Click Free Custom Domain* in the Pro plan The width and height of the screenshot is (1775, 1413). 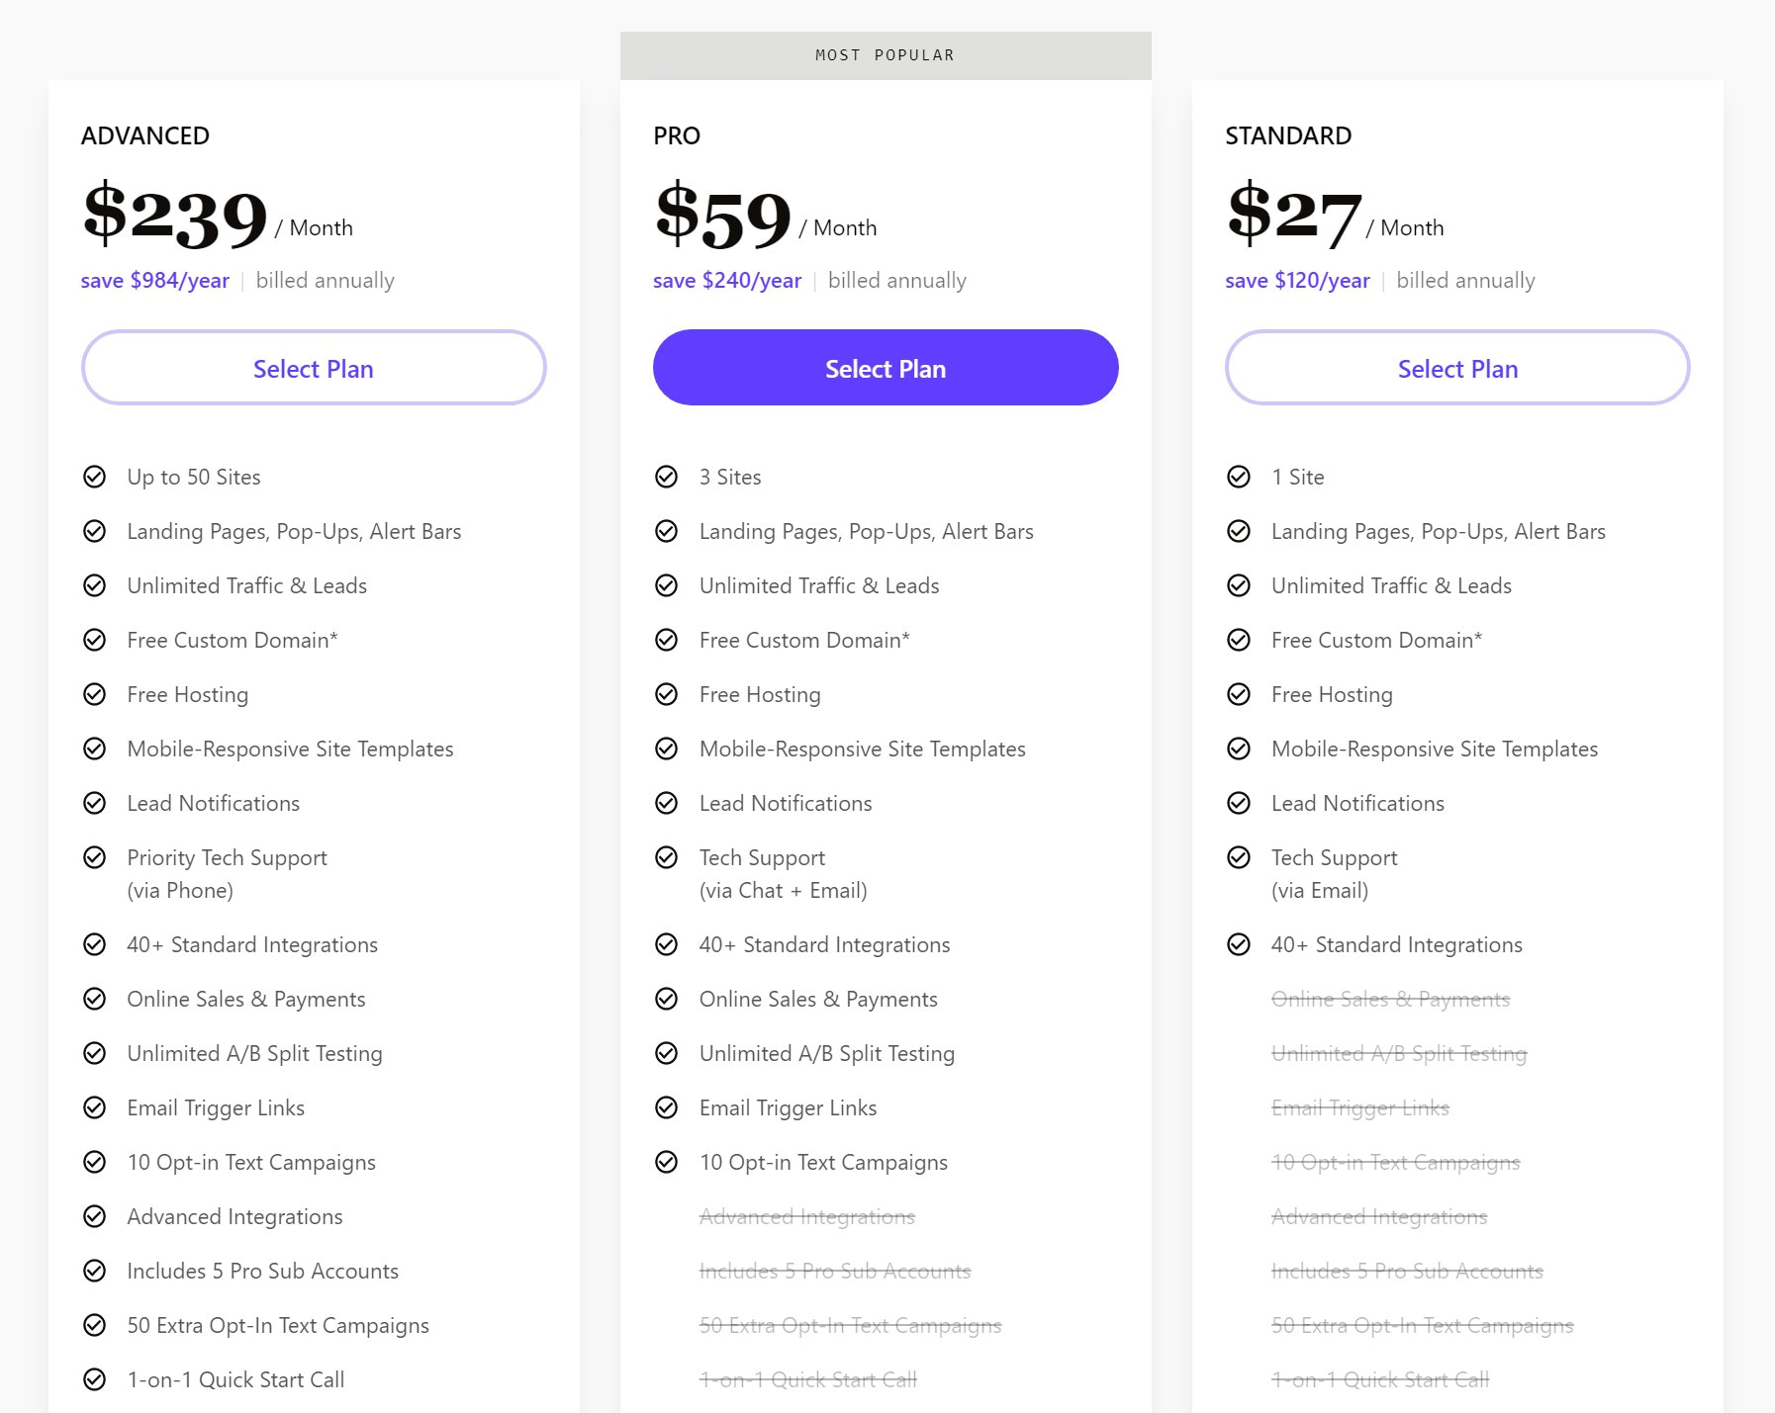pyautogui.click(x=804, y=640)
